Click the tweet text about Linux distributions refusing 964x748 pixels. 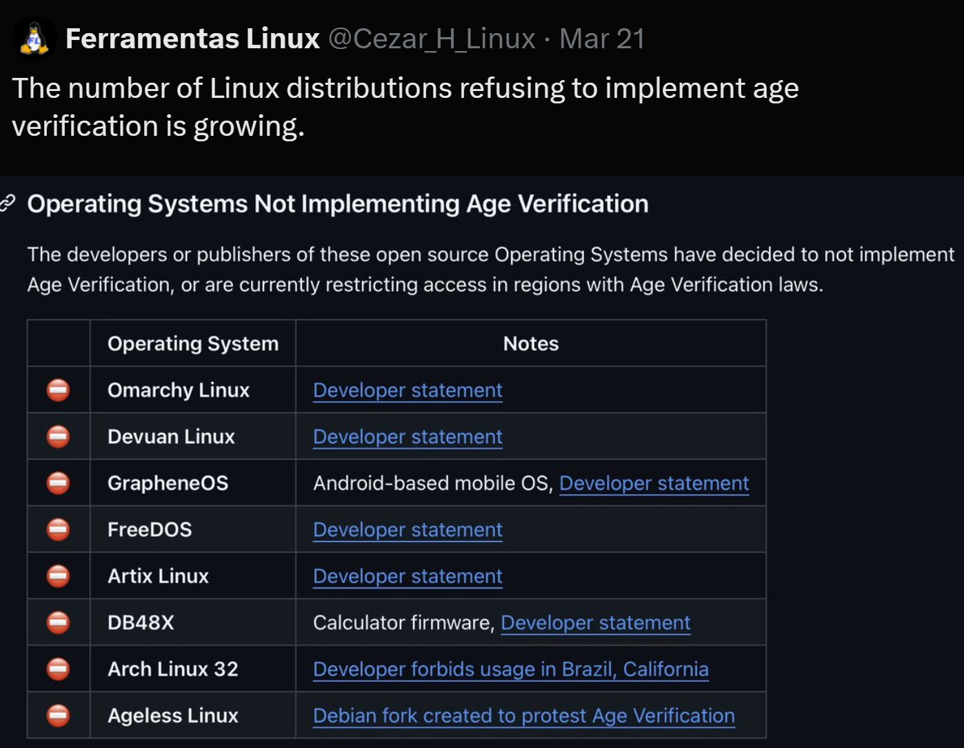tap(405, 107)
